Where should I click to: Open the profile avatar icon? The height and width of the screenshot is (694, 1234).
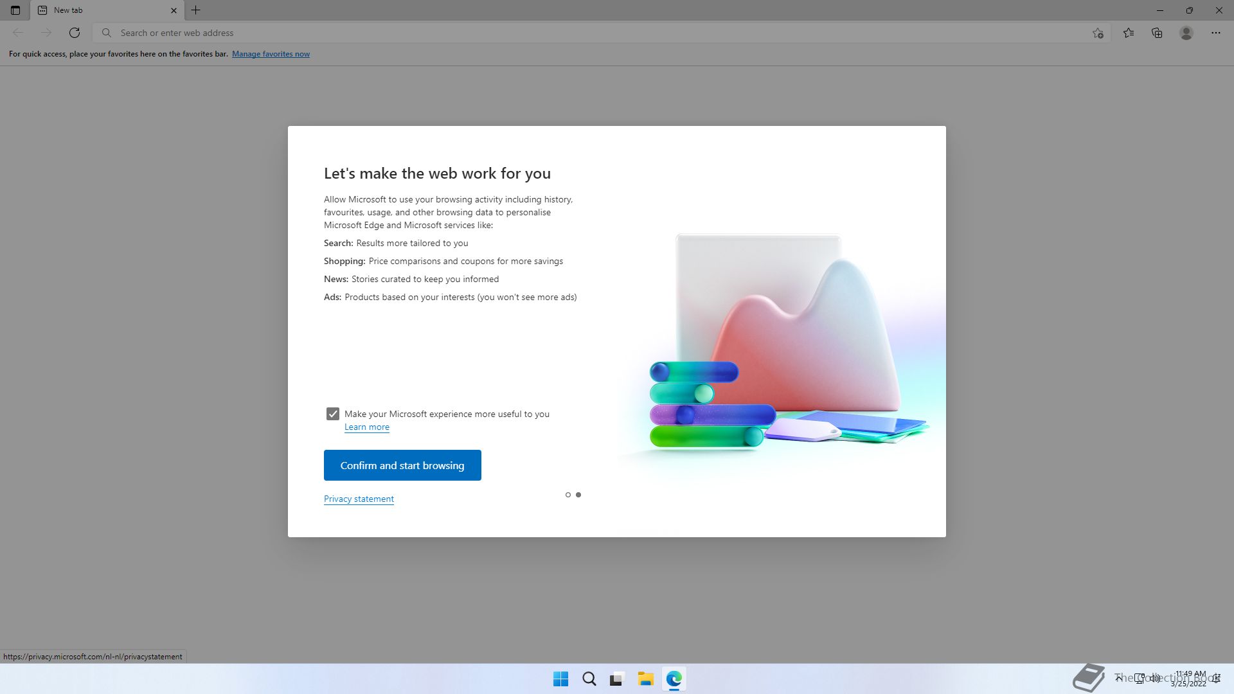click(1186, 33)
